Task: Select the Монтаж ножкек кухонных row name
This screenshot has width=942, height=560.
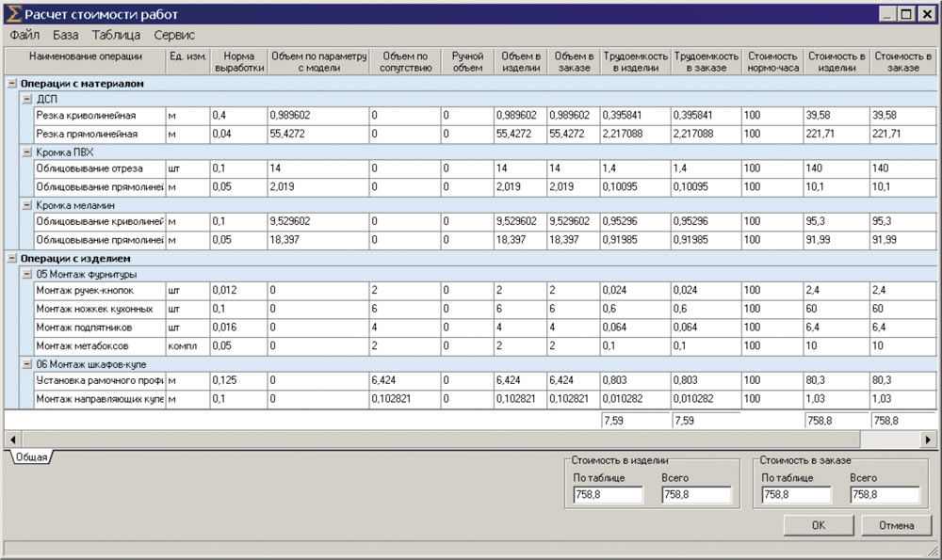Action: [x=99, y=309]
